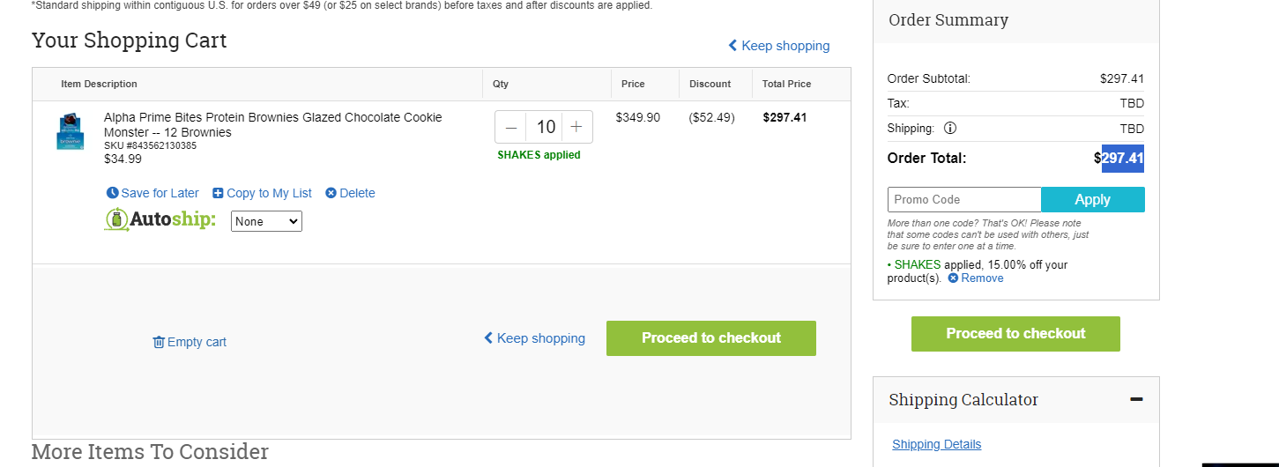Open the Shipping Details link

coord(936,444)
